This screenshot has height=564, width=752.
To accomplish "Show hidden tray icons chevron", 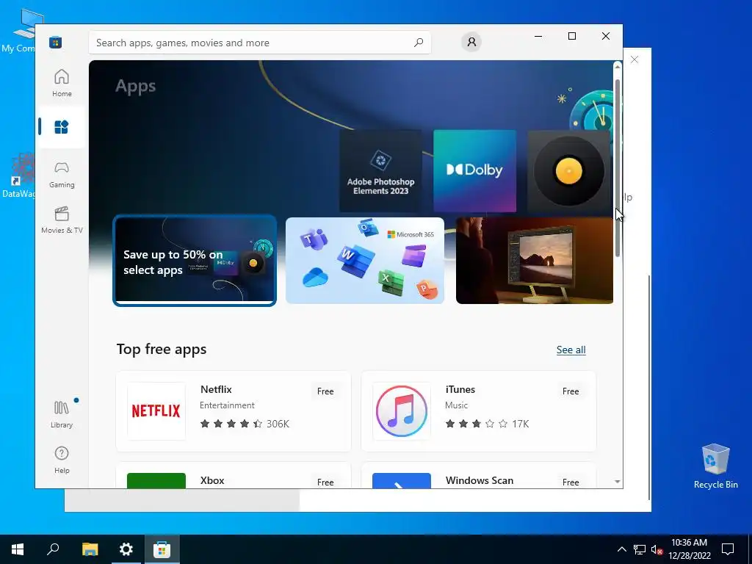I will (x=621, y=549).
